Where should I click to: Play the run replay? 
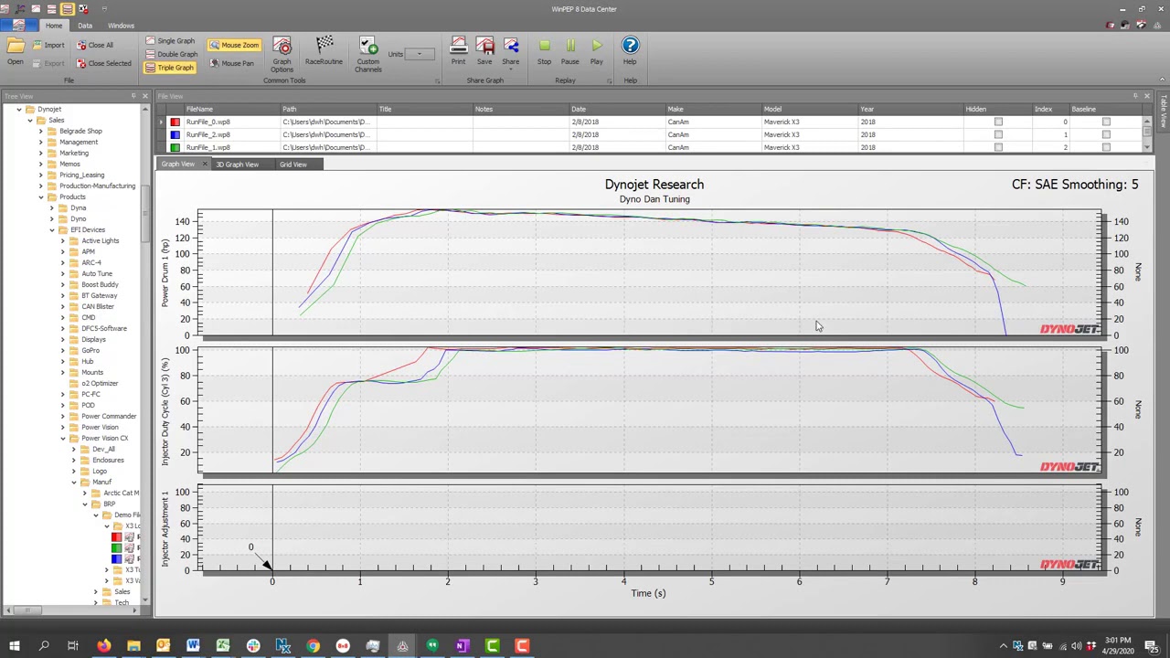(596, 51)
